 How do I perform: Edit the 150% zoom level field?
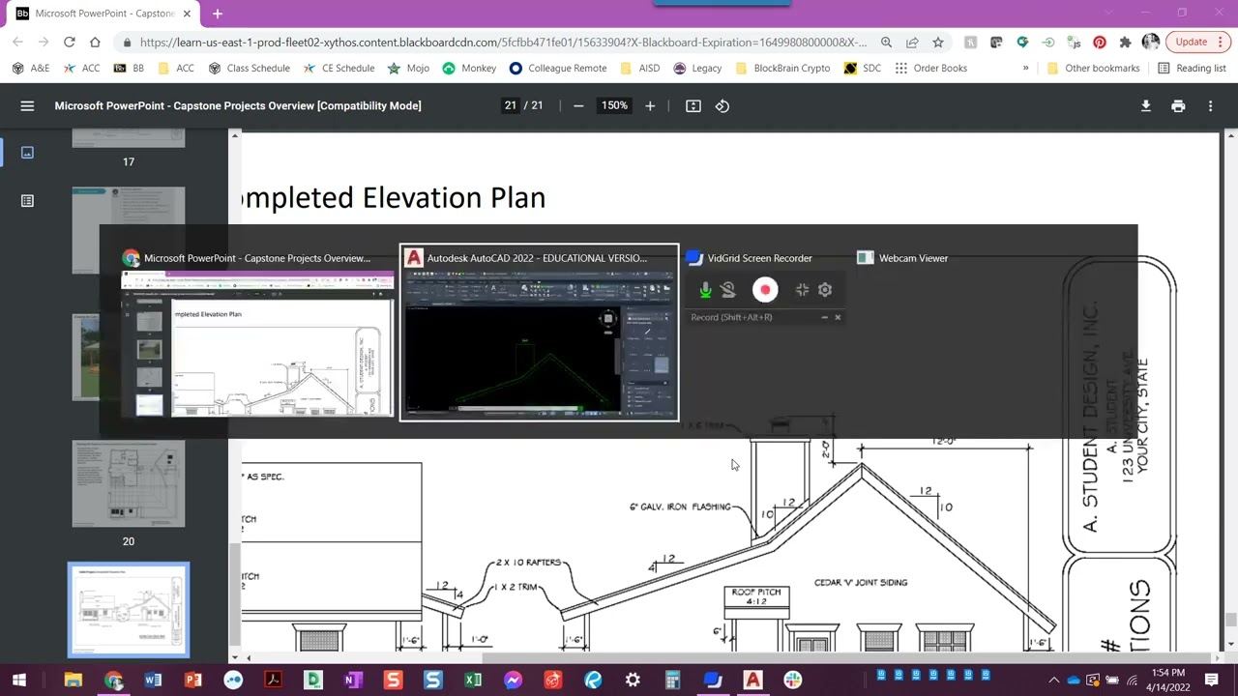pyautogui.click(x=615, y=106)
